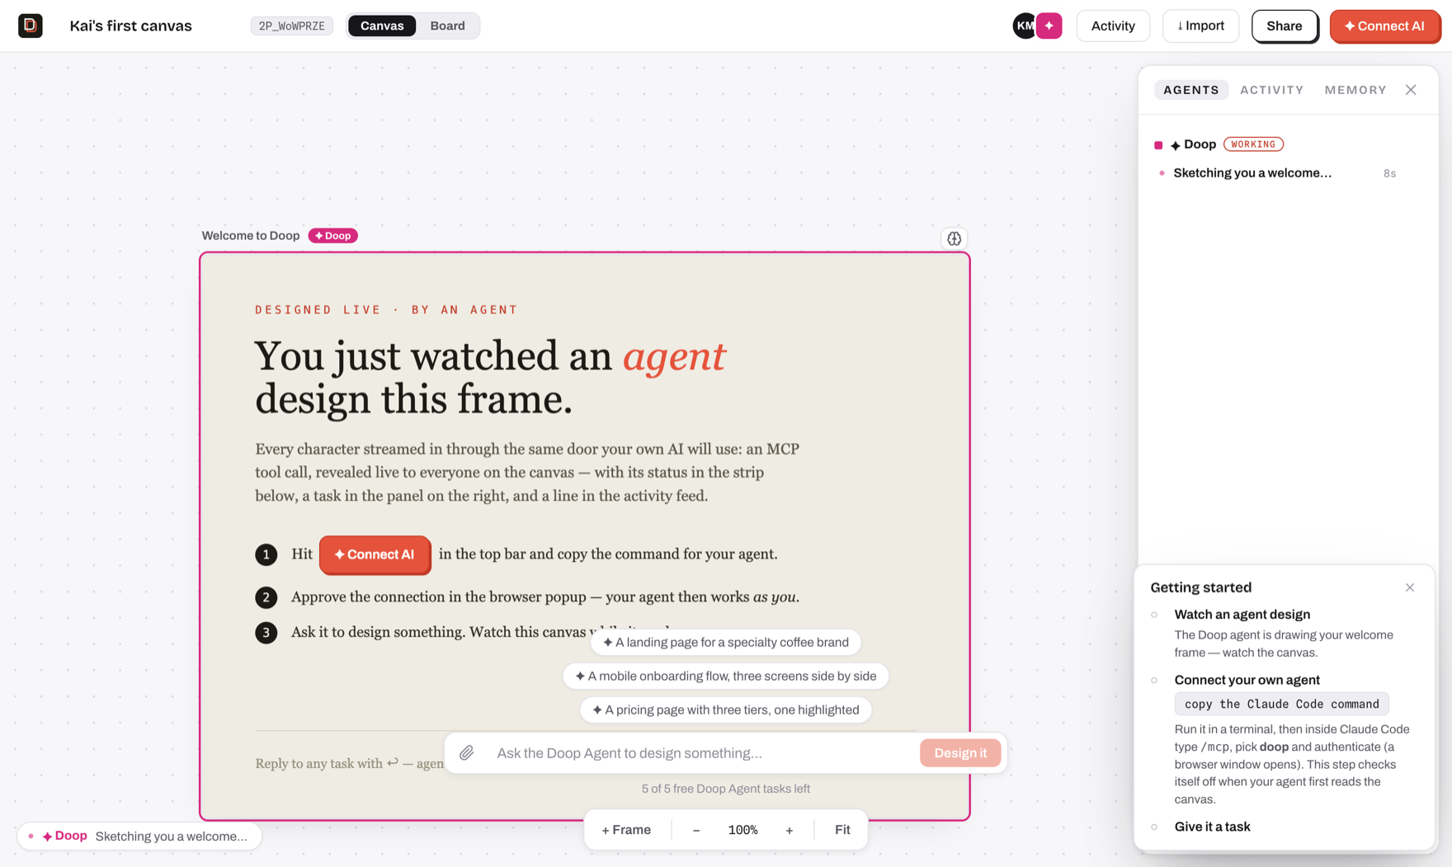Pick the pricing page three tiers suggestion
Image resolution: width=1452 pixels, height=867 pixels.
tap(726, 709)
